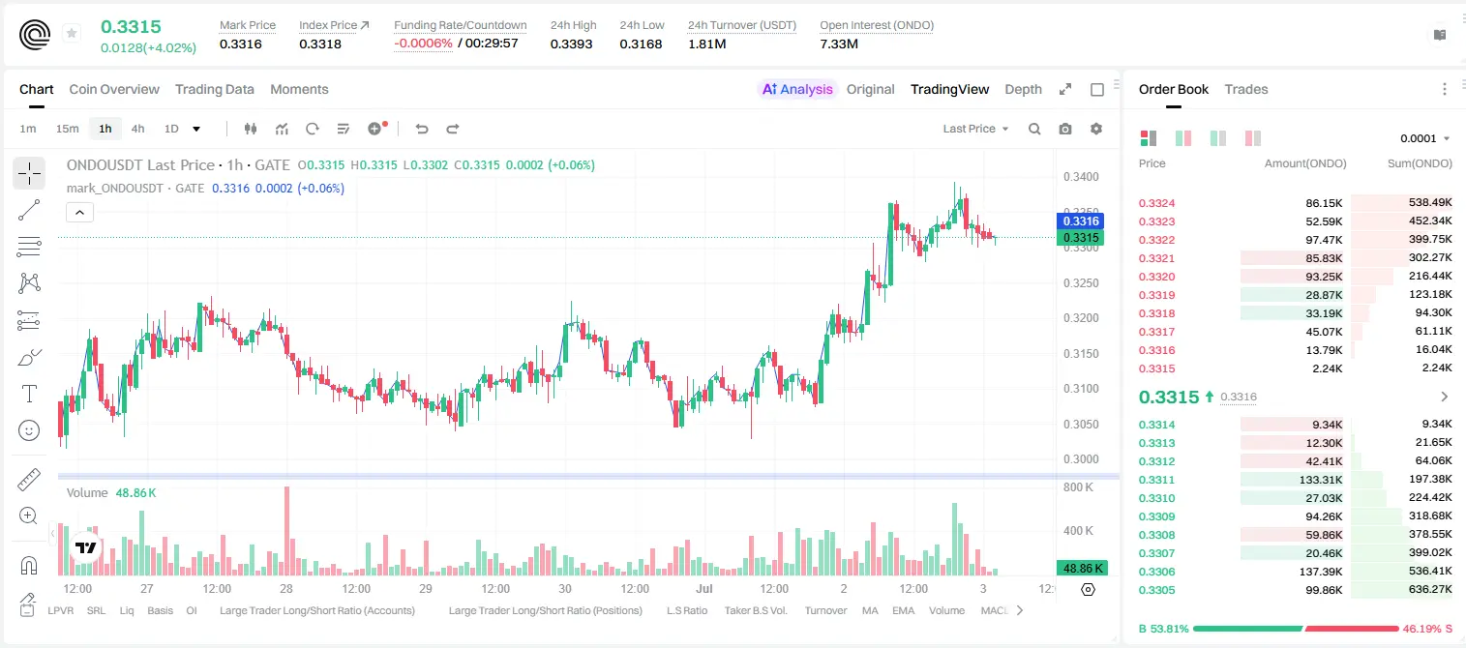Image resolution: width=1466 pixels, height=648 pixels.
Task: Open the Coin Overview tab
Action: click(x=114, y=89)
